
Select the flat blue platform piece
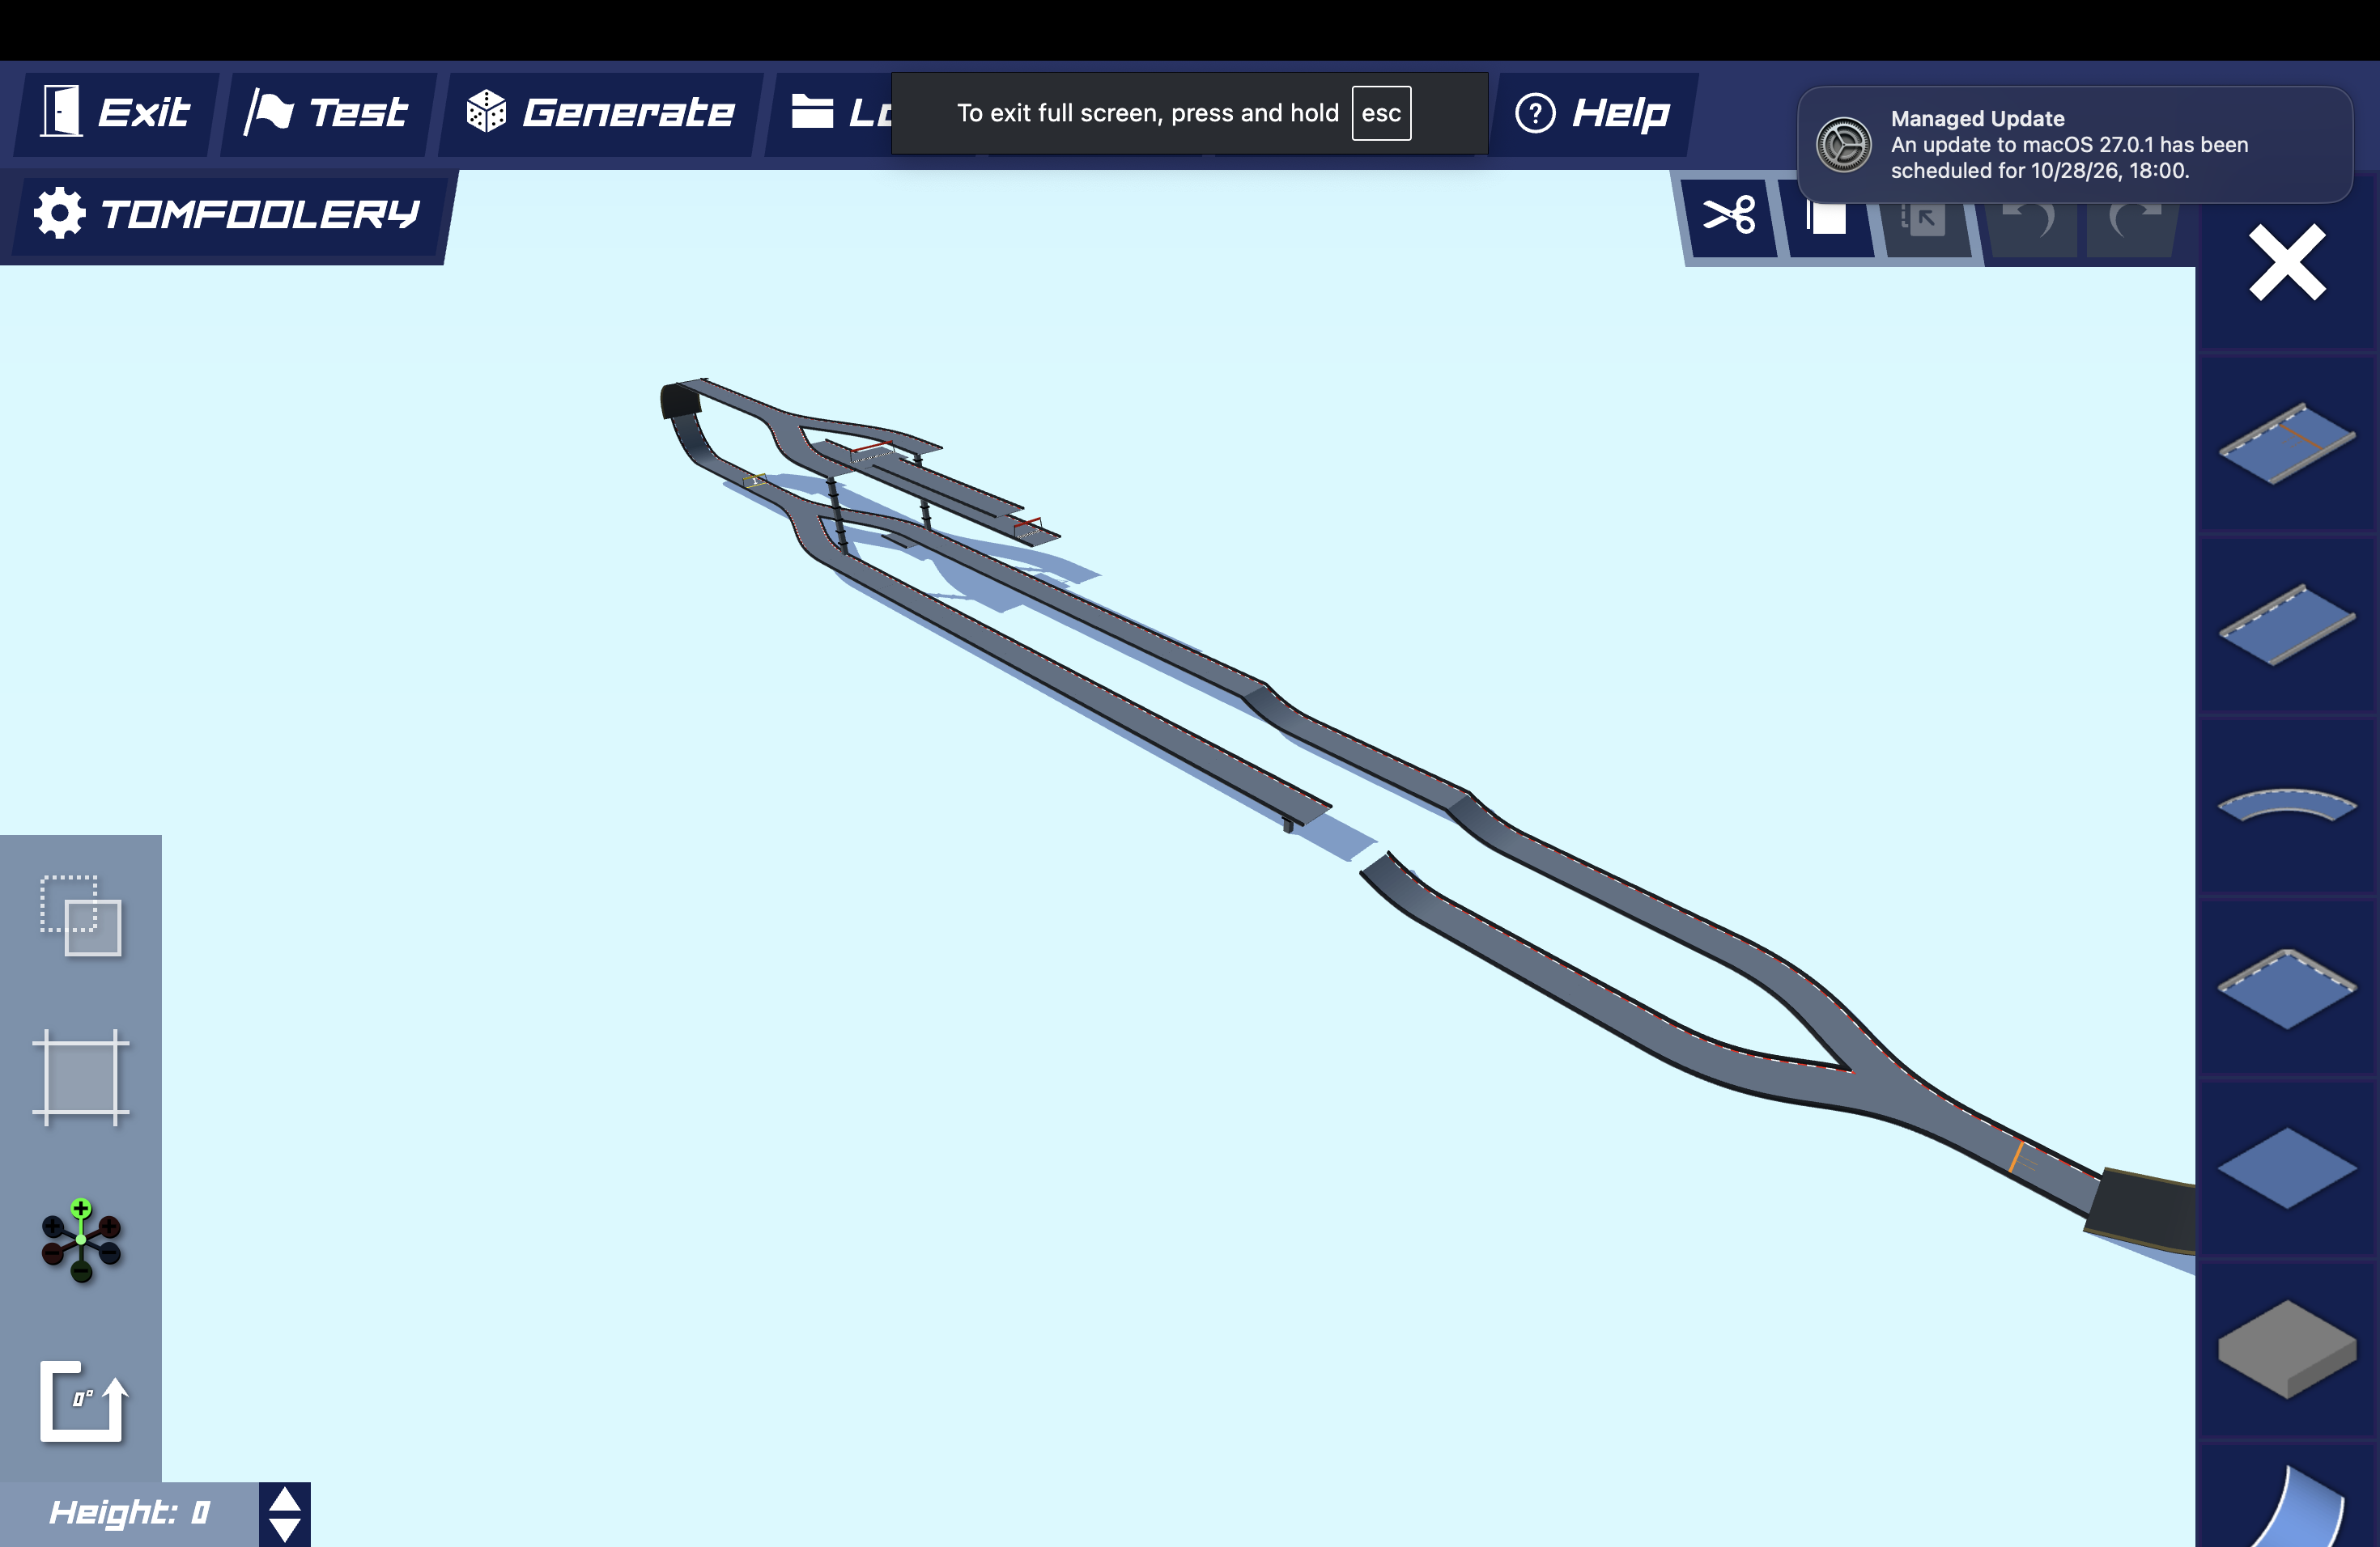(x=2287, y=1168)
